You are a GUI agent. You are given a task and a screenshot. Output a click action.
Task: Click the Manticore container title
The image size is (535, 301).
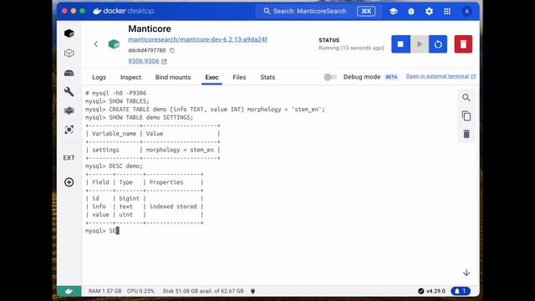click(150, 29)
